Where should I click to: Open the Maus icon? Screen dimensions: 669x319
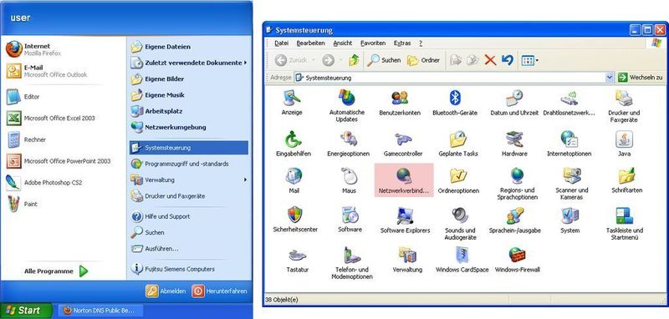[349, 180]
